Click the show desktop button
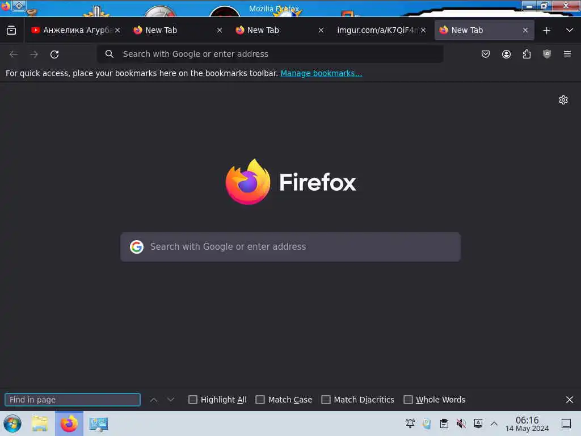 click(x=566, y=424)
